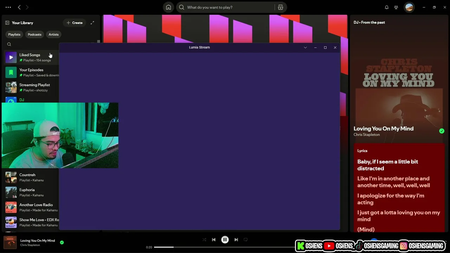Click the Create button in Your Library

pos(75,23)
